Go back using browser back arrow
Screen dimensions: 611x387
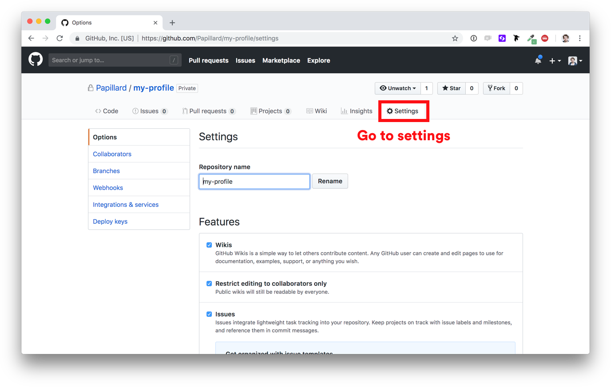click(x=31, y=38)
